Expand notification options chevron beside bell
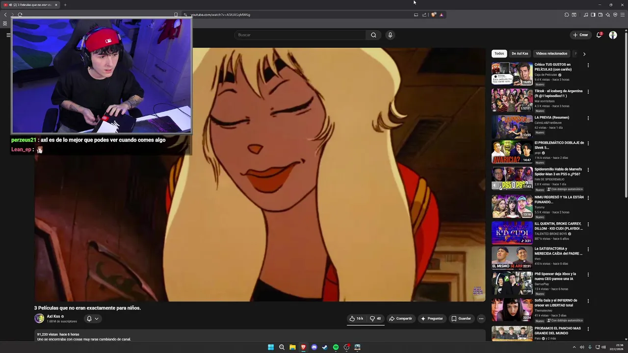The image size is (628, 353). tap(97, 319)
